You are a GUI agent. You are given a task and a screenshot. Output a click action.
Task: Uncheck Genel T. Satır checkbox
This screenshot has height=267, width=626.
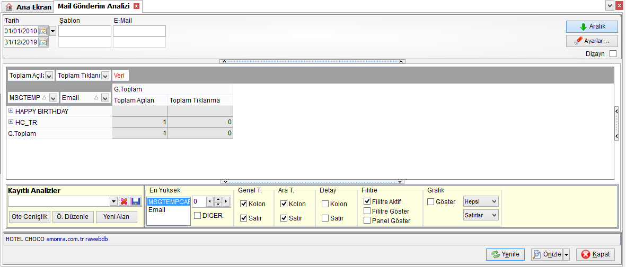243,218
